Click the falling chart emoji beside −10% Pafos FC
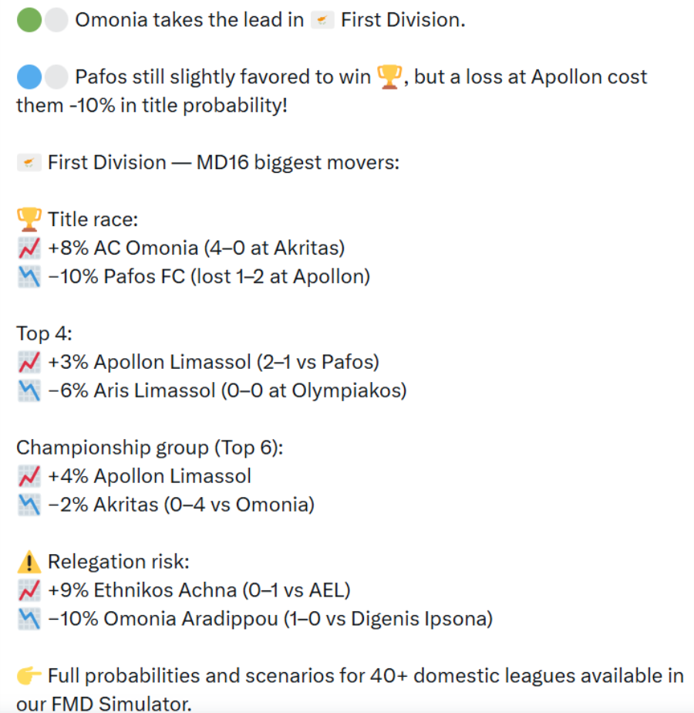Screen dimensions: 694x713 pos(29,277)
